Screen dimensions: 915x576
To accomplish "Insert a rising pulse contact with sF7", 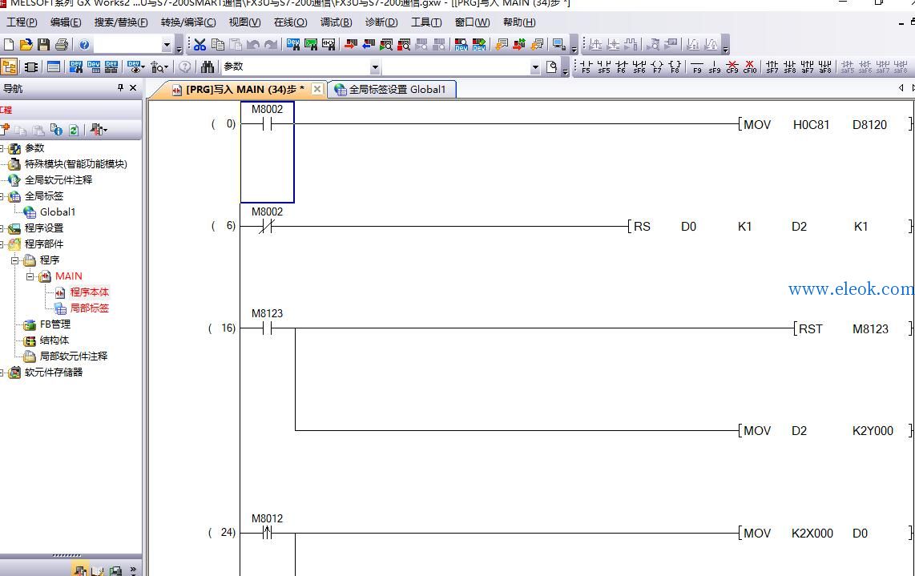I will tap(772, 67).
